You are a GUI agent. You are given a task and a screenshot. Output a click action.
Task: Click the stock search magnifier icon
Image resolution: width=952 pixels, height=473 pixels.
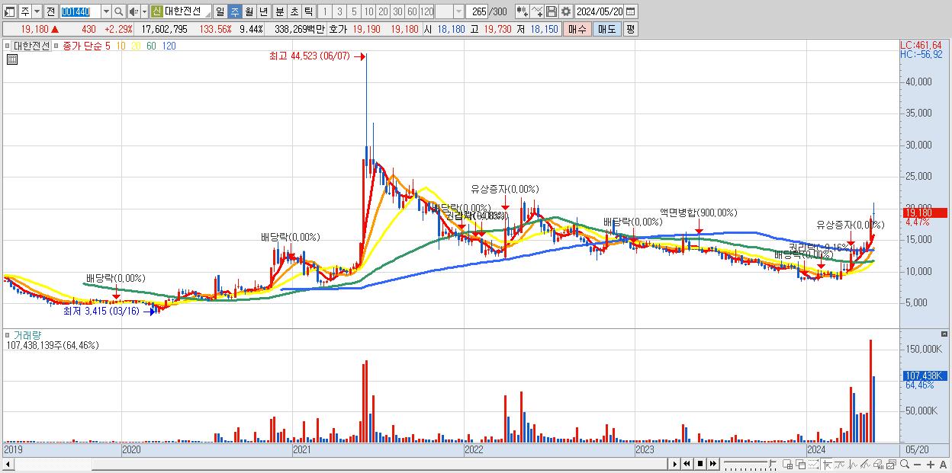pyautogui.click(x=119, y=11)
